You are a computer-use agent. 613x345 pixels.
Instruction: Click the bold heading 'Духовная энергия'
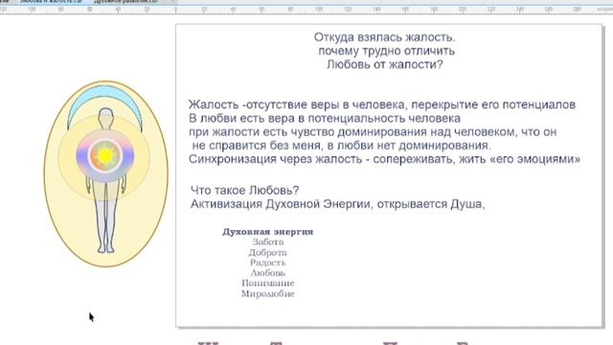point(268,232)
